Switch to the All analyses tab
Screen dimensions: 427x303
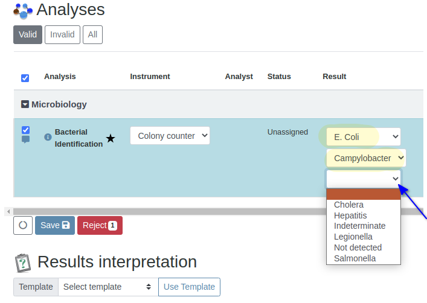(x=92, y=34)
